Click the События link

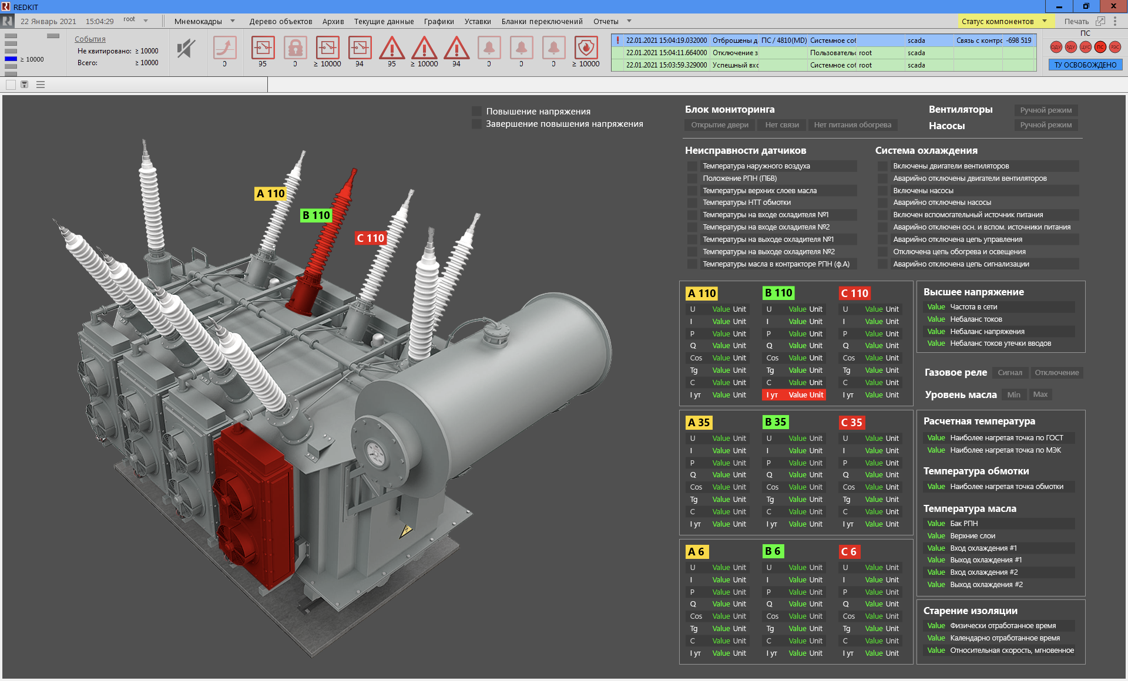coord(90,39)
